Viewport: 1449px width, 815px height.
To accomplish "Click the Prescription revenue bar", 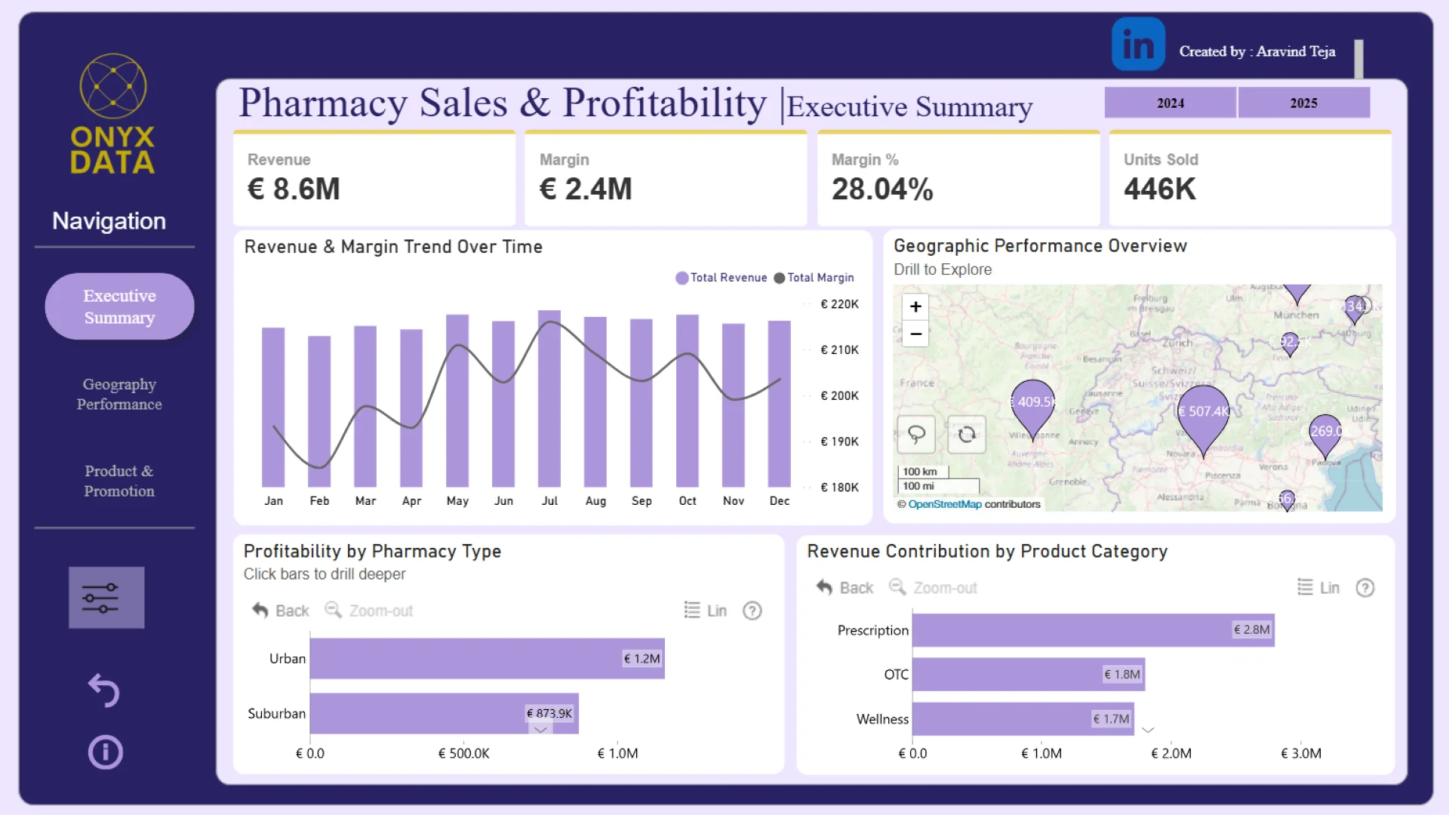I will click(x=1072, y=630).
